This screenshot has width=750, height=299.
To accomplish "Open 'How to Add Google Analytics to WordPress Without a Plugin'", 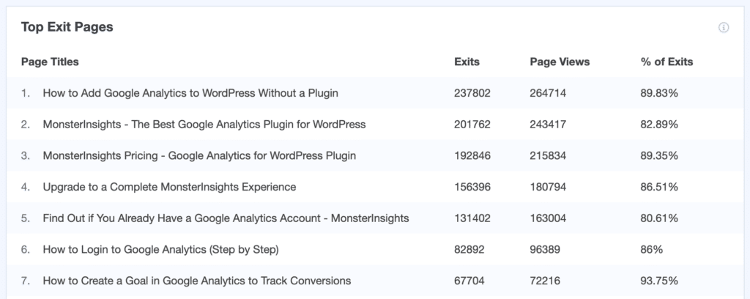I will coord(190,93).
